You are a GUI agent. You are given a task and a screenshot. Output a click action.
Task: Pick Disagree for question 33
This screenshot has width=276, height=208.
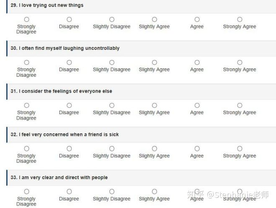pyautogui.click(x=69, y=191)
